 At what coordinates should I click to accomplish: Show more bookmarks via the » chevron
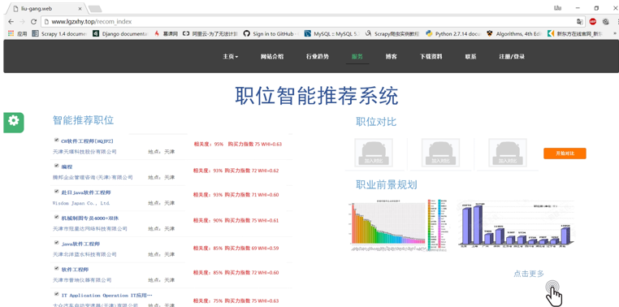click(614, 34)
